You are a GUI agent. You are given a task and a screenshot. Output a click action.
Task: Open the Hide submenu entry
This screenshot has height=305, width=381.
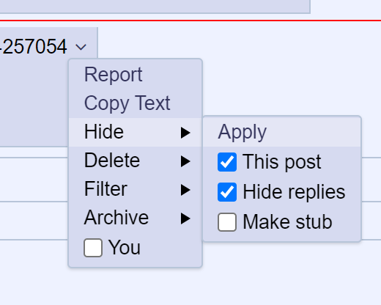pyautogui.click(x=136, y=132)
